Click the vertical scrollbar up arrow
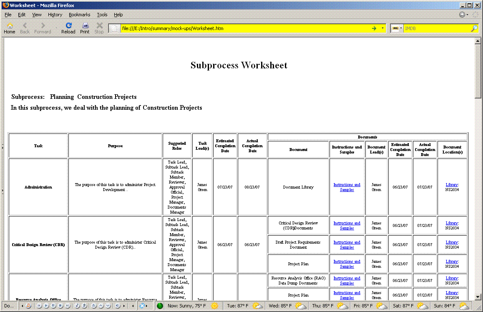Screen dimensions: 483x312 tap(478, 40)
